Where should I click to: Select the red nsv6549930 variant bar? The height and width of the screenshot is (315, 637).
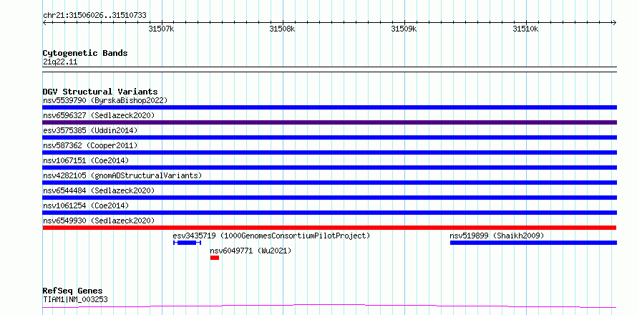(x=329, y=228)
